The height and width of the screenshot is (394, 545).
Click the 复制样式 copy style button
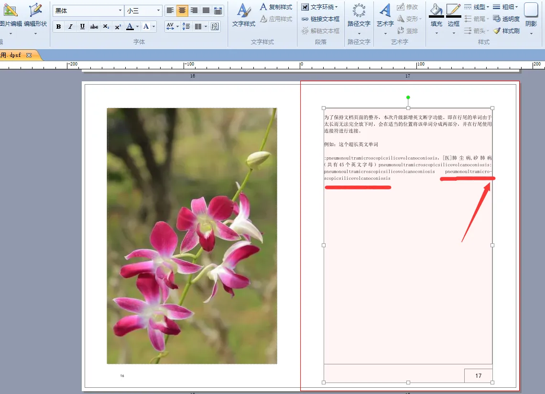pos(276,7)
